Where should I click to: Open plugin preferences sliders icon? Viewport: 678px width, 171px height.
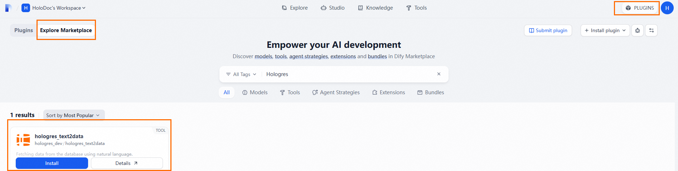(652, 30)
